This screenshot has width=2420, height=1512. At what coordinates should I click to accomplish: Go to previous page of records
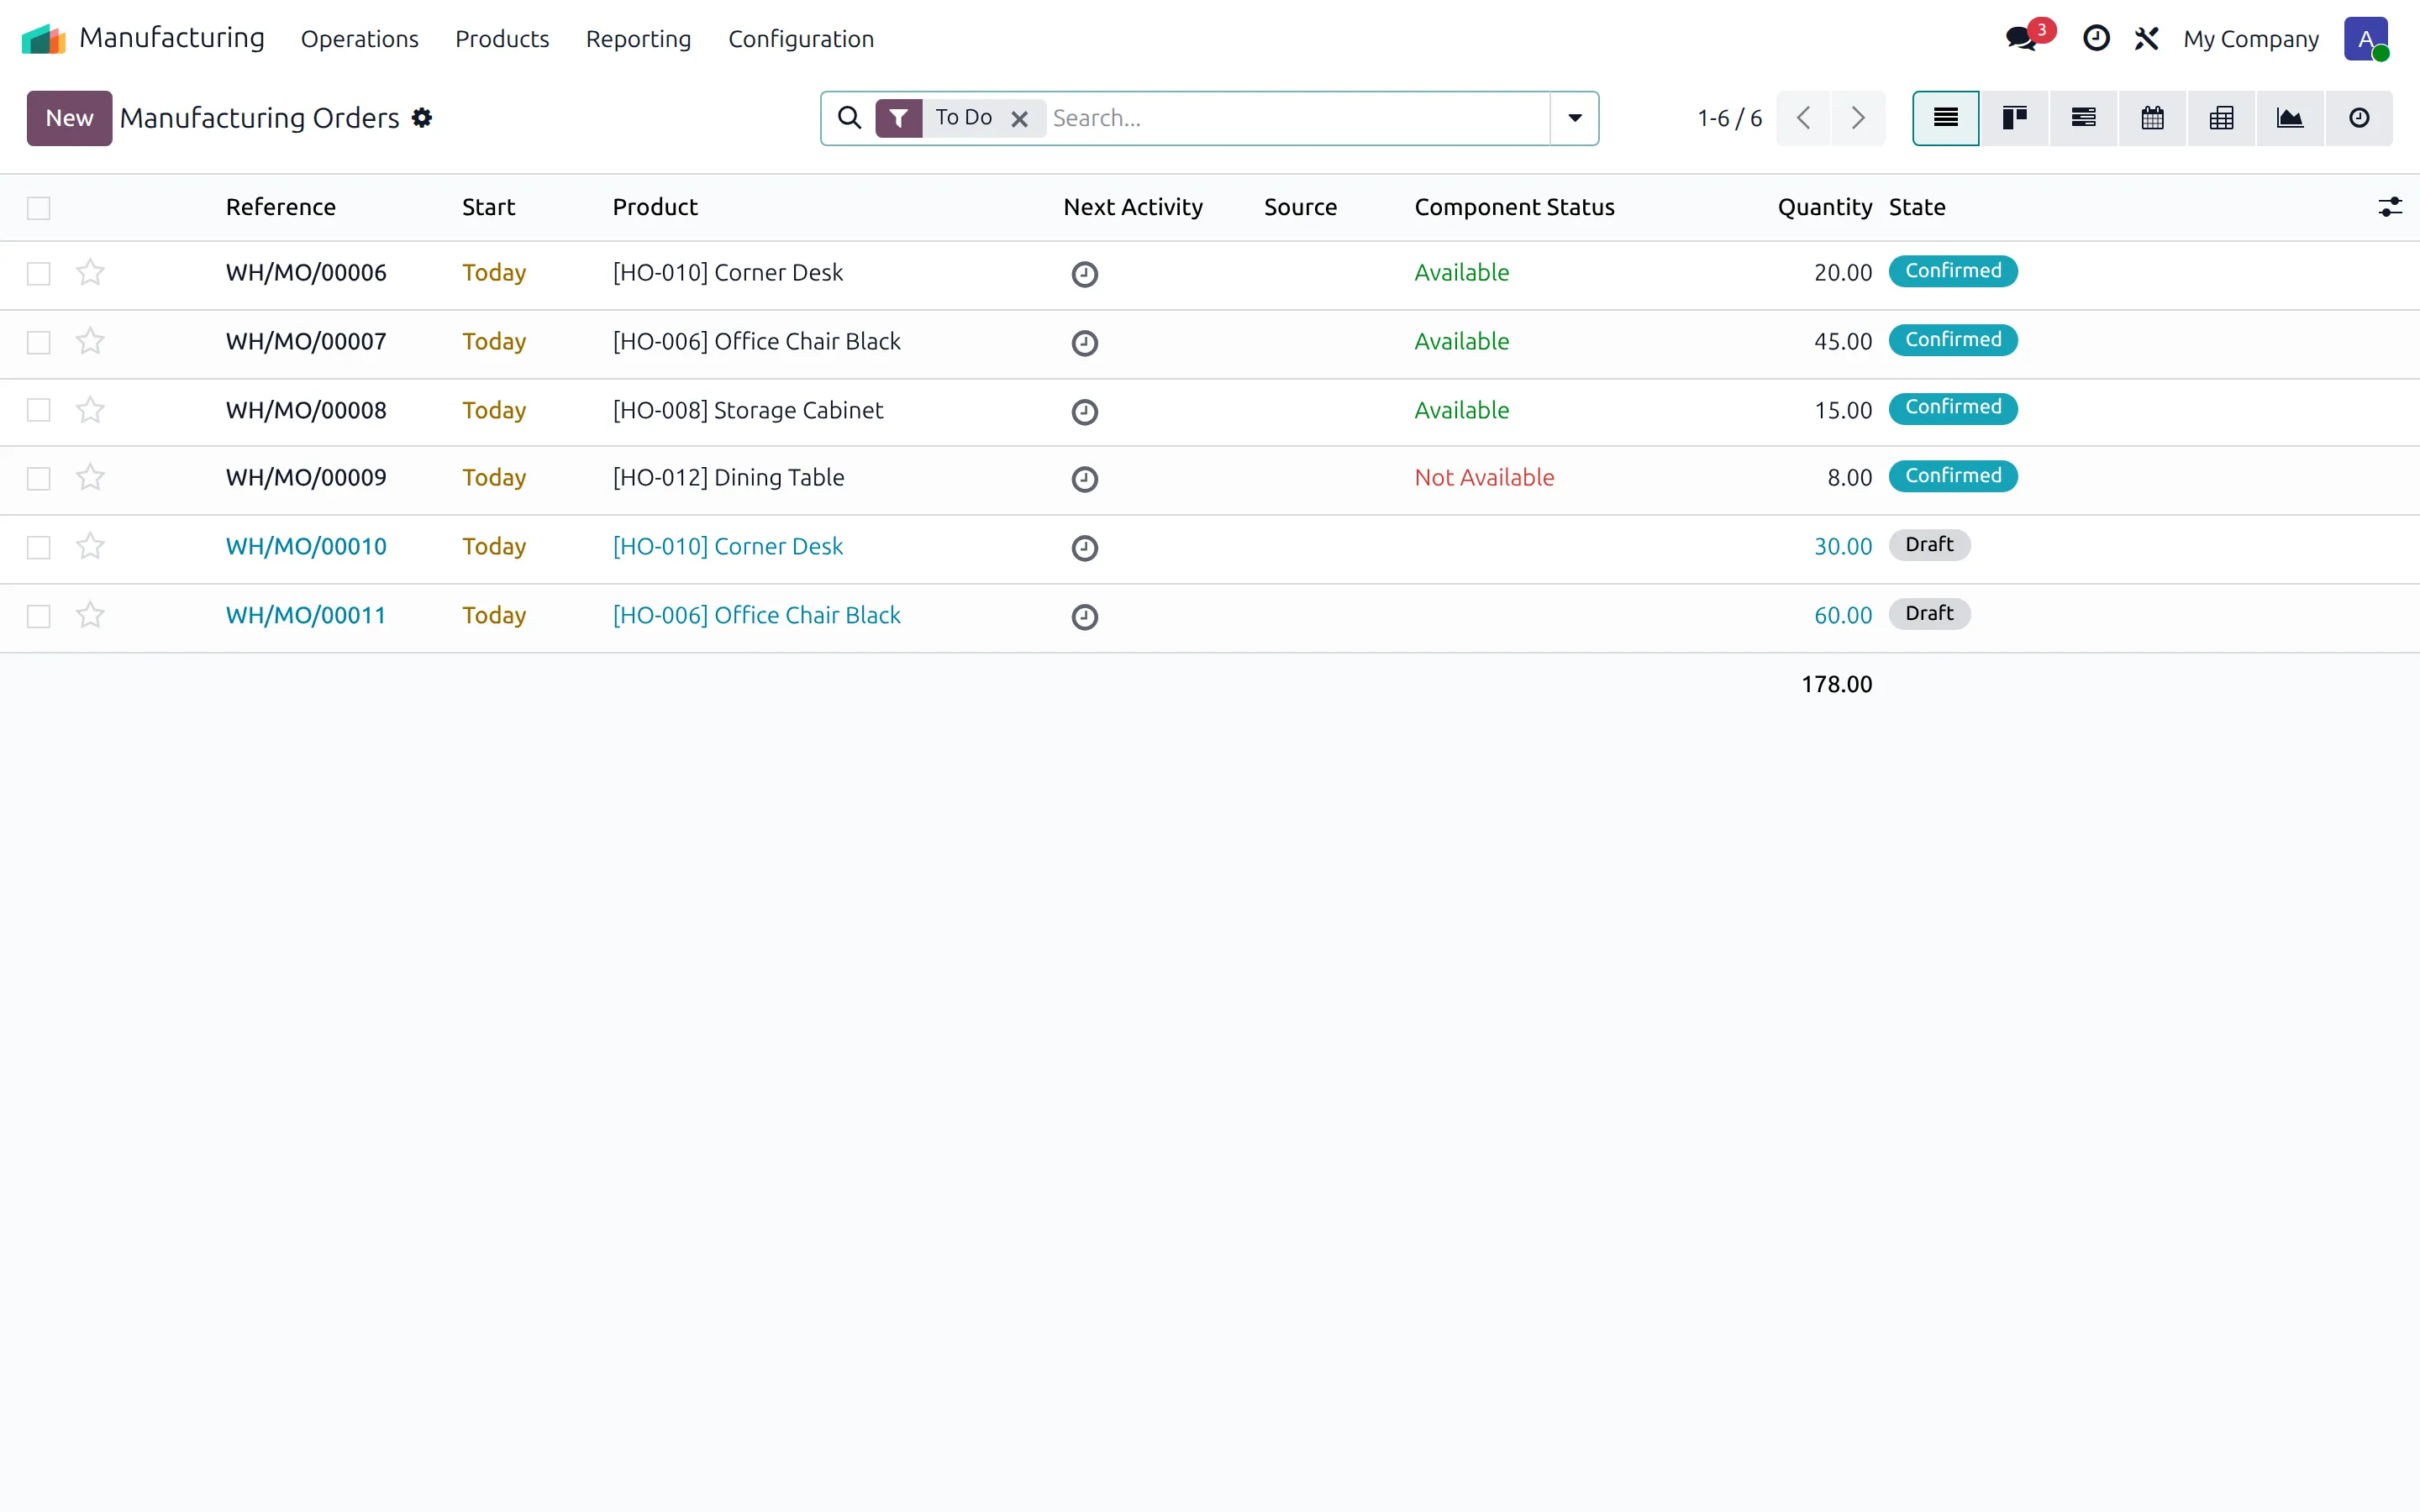[1803, 118]
